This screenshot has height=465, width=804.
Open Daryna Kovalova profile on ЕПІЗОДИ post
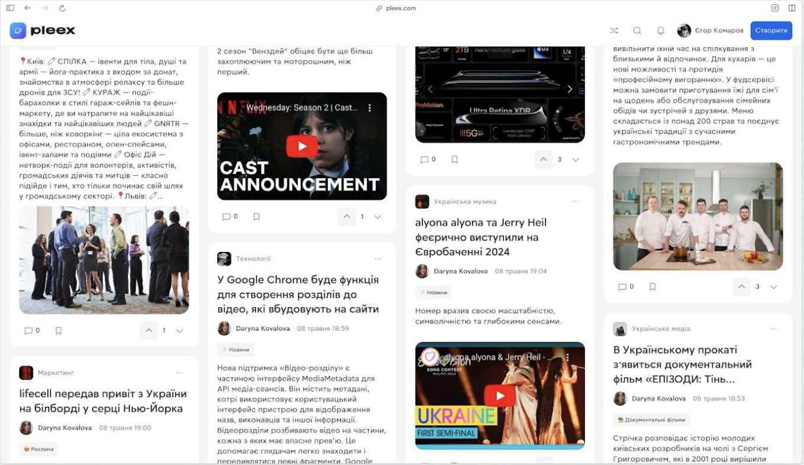(x=658, y=399)
